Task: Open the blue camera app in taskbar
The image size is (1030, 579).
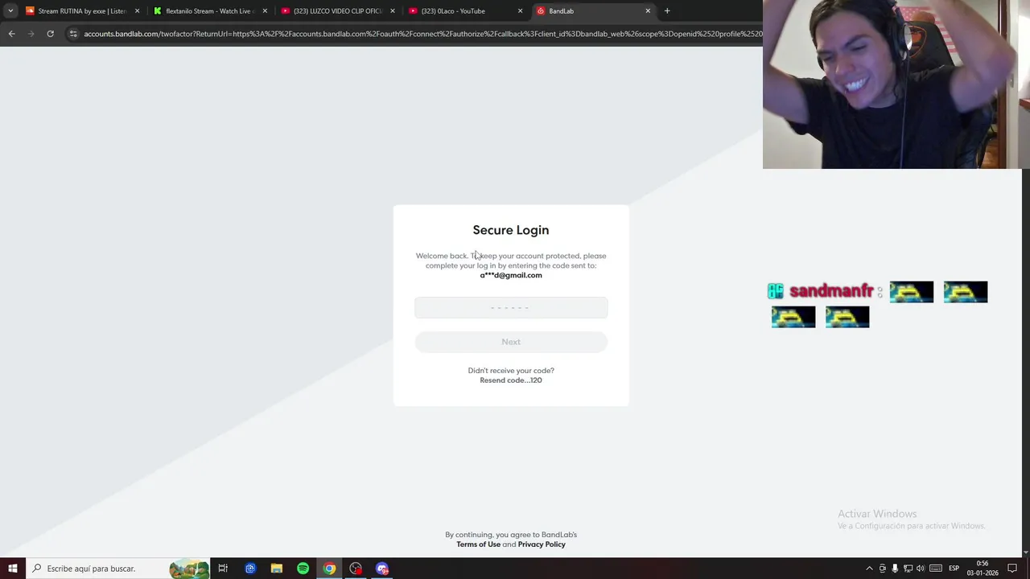Action: tap(250, 569)
